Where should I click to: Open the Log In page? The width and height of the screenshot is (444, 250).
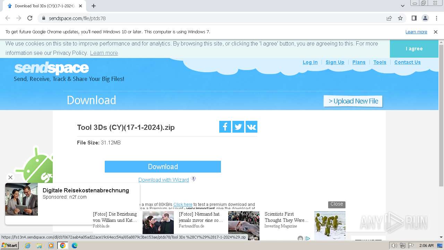click(x=310, y=62)
